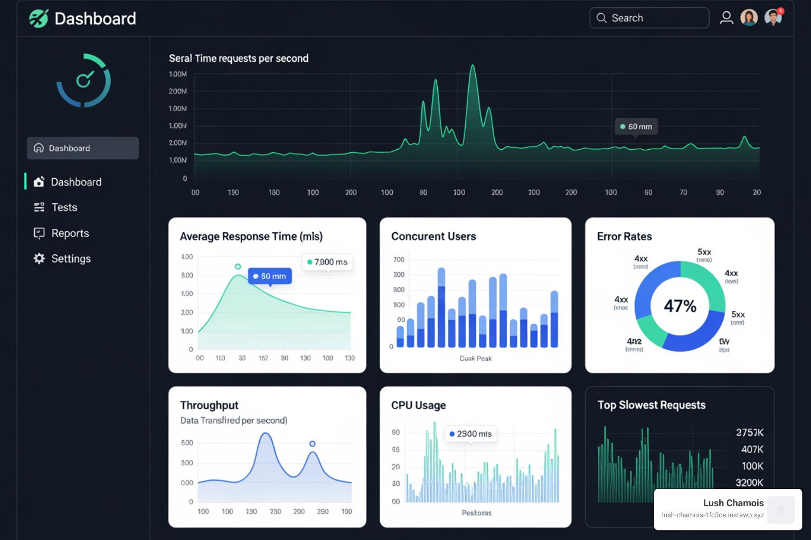Click the "2300 mls" tooltip in CPU Usage

[471, 434]
